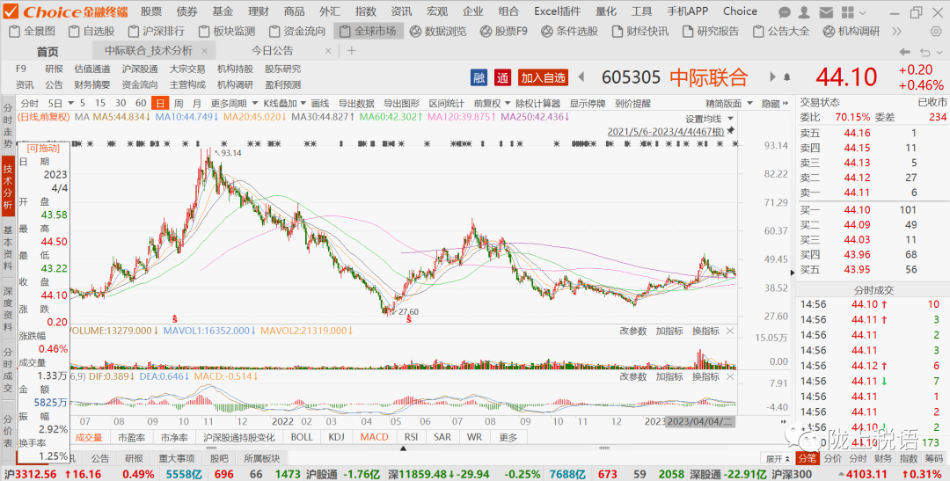
Task: Select the MACD indicator tab
Action: coord(374,437)
